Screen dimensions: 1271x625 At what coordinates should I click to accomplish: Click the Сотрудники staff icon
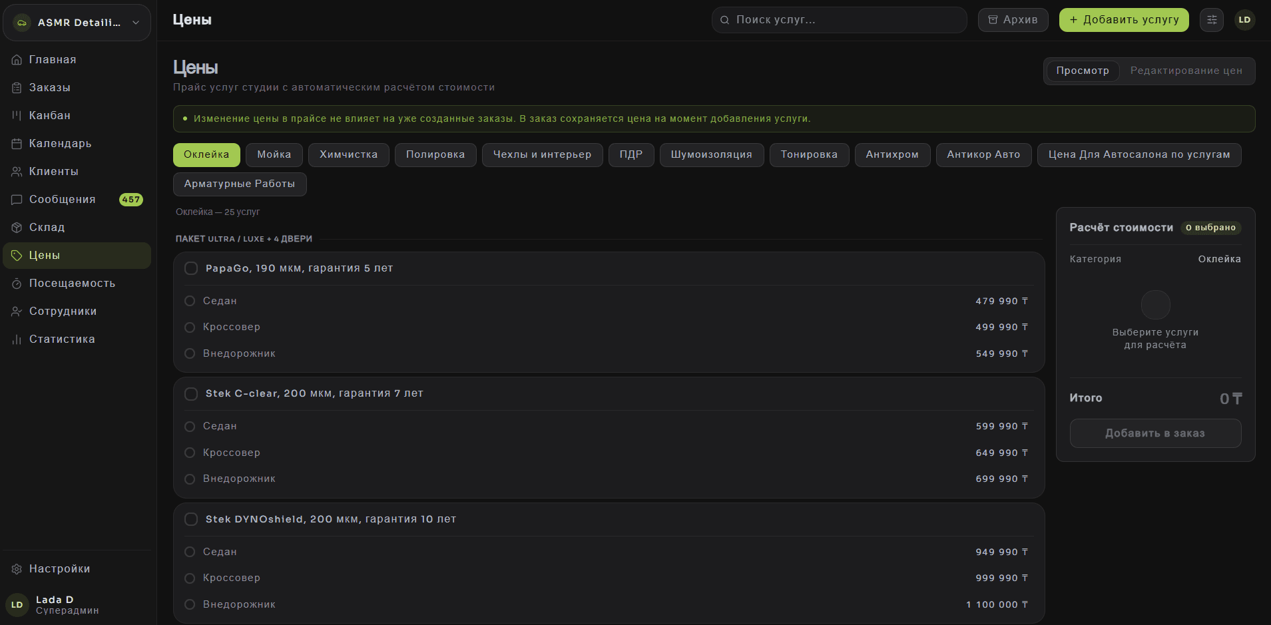click(17, 312)
